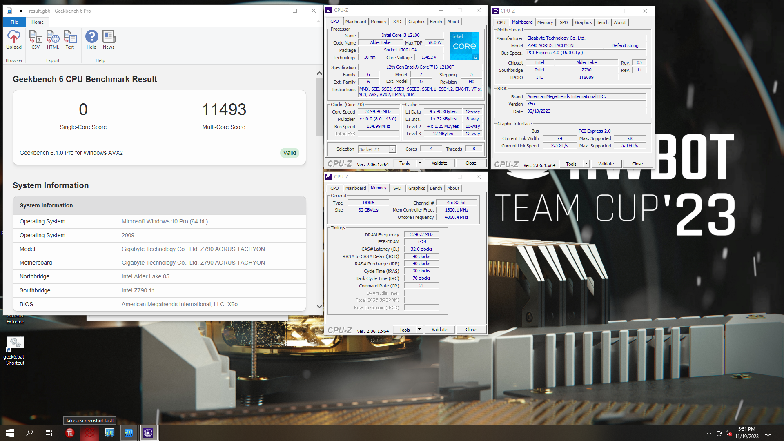Viewport: 784px width, 441px height.
Task: Open SPD tab in CPU-Z Memory window
Action: pyautogui.click(x=397, y=188)
